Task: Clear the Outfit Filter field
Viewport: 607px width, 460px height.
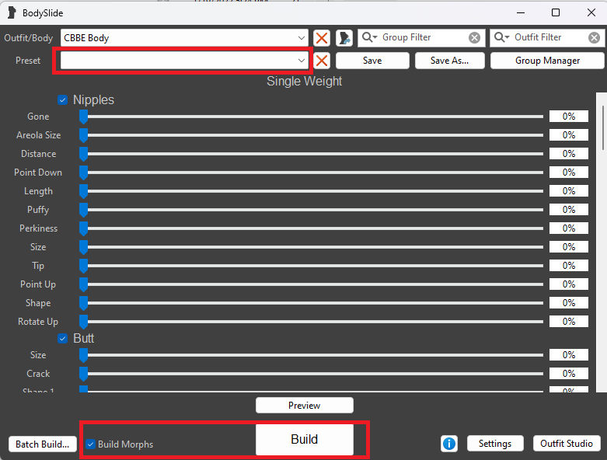Action: [x=595, y=37]
